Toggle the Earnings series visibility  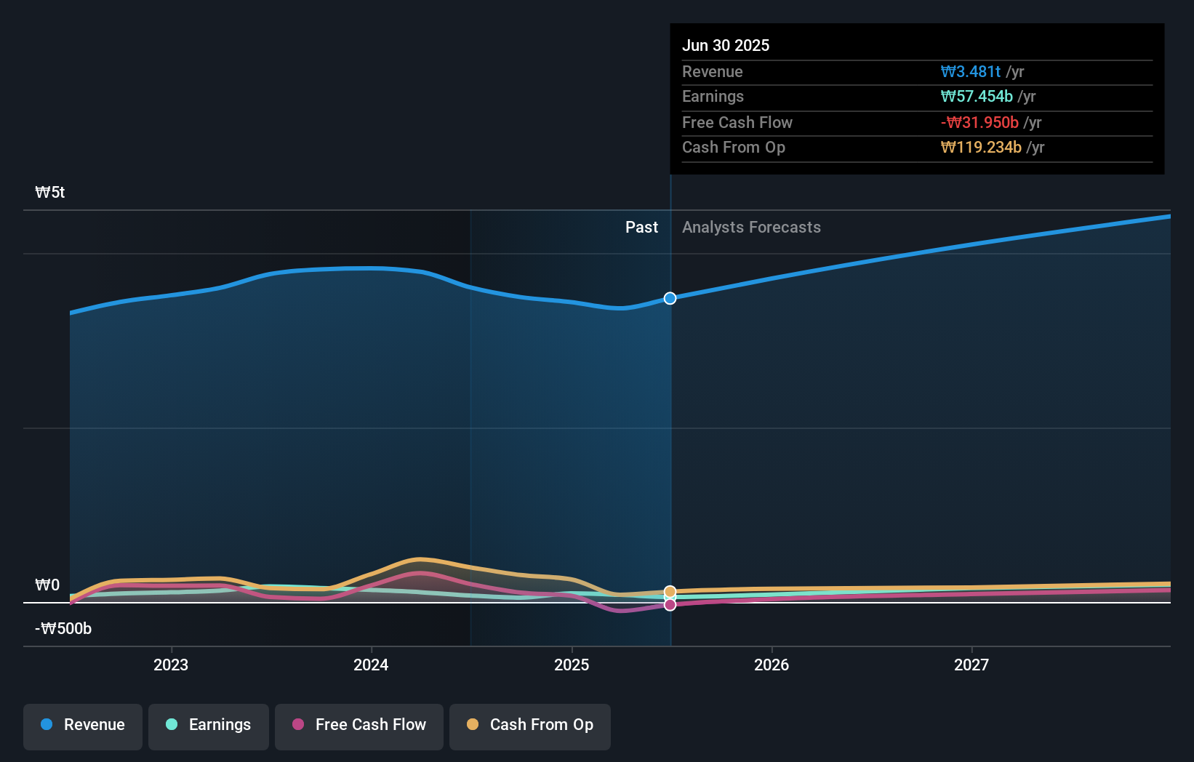(209, 725)
